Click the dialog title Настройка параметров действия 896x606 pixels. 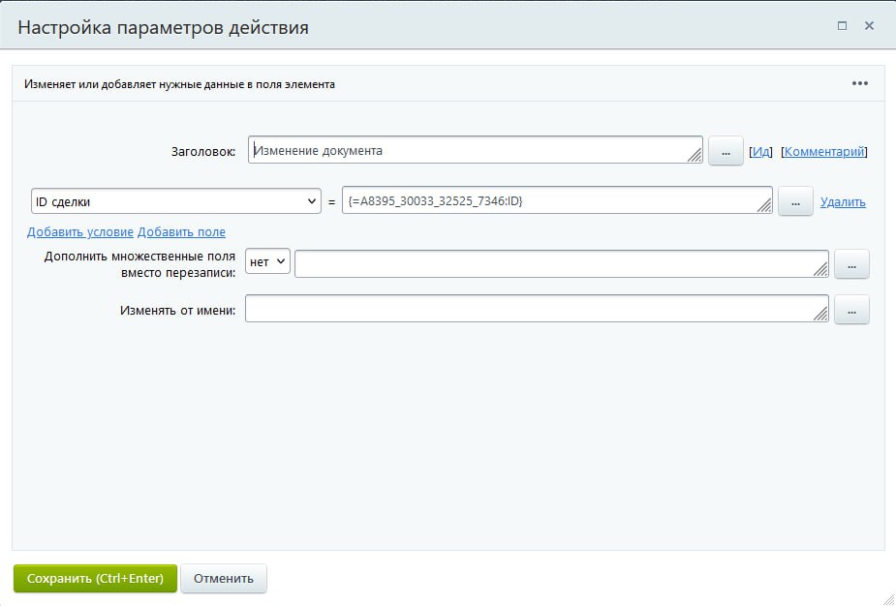click(x=163, y=27)
